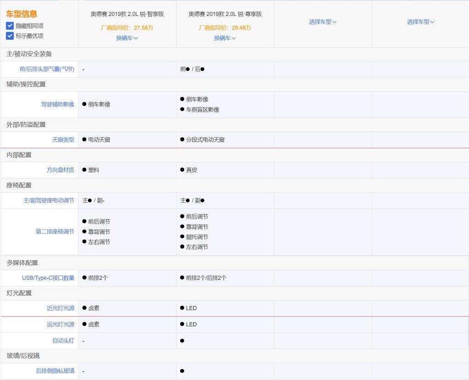Select the 奥德赛 2019款 2.0L 锐·智享版 title
This screenshot has height=380, width=469.
(x=127, y=14)
